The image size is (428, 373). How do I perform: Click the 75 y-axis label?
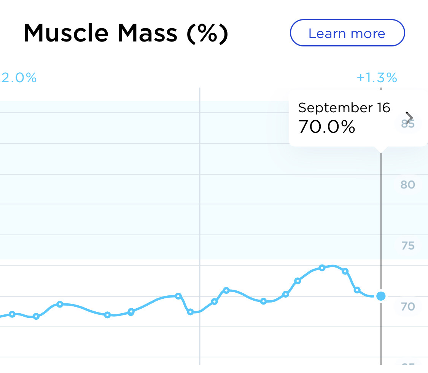[408, 245]
